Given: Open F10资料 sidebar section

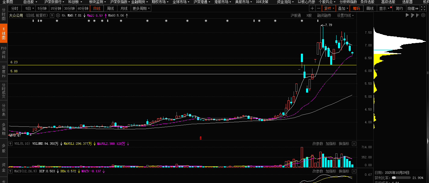Looking at the screenshot, I should point(4,52).
